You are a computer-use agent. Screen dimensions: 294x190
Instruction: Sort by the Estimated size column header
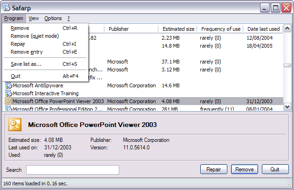(178, 29)
